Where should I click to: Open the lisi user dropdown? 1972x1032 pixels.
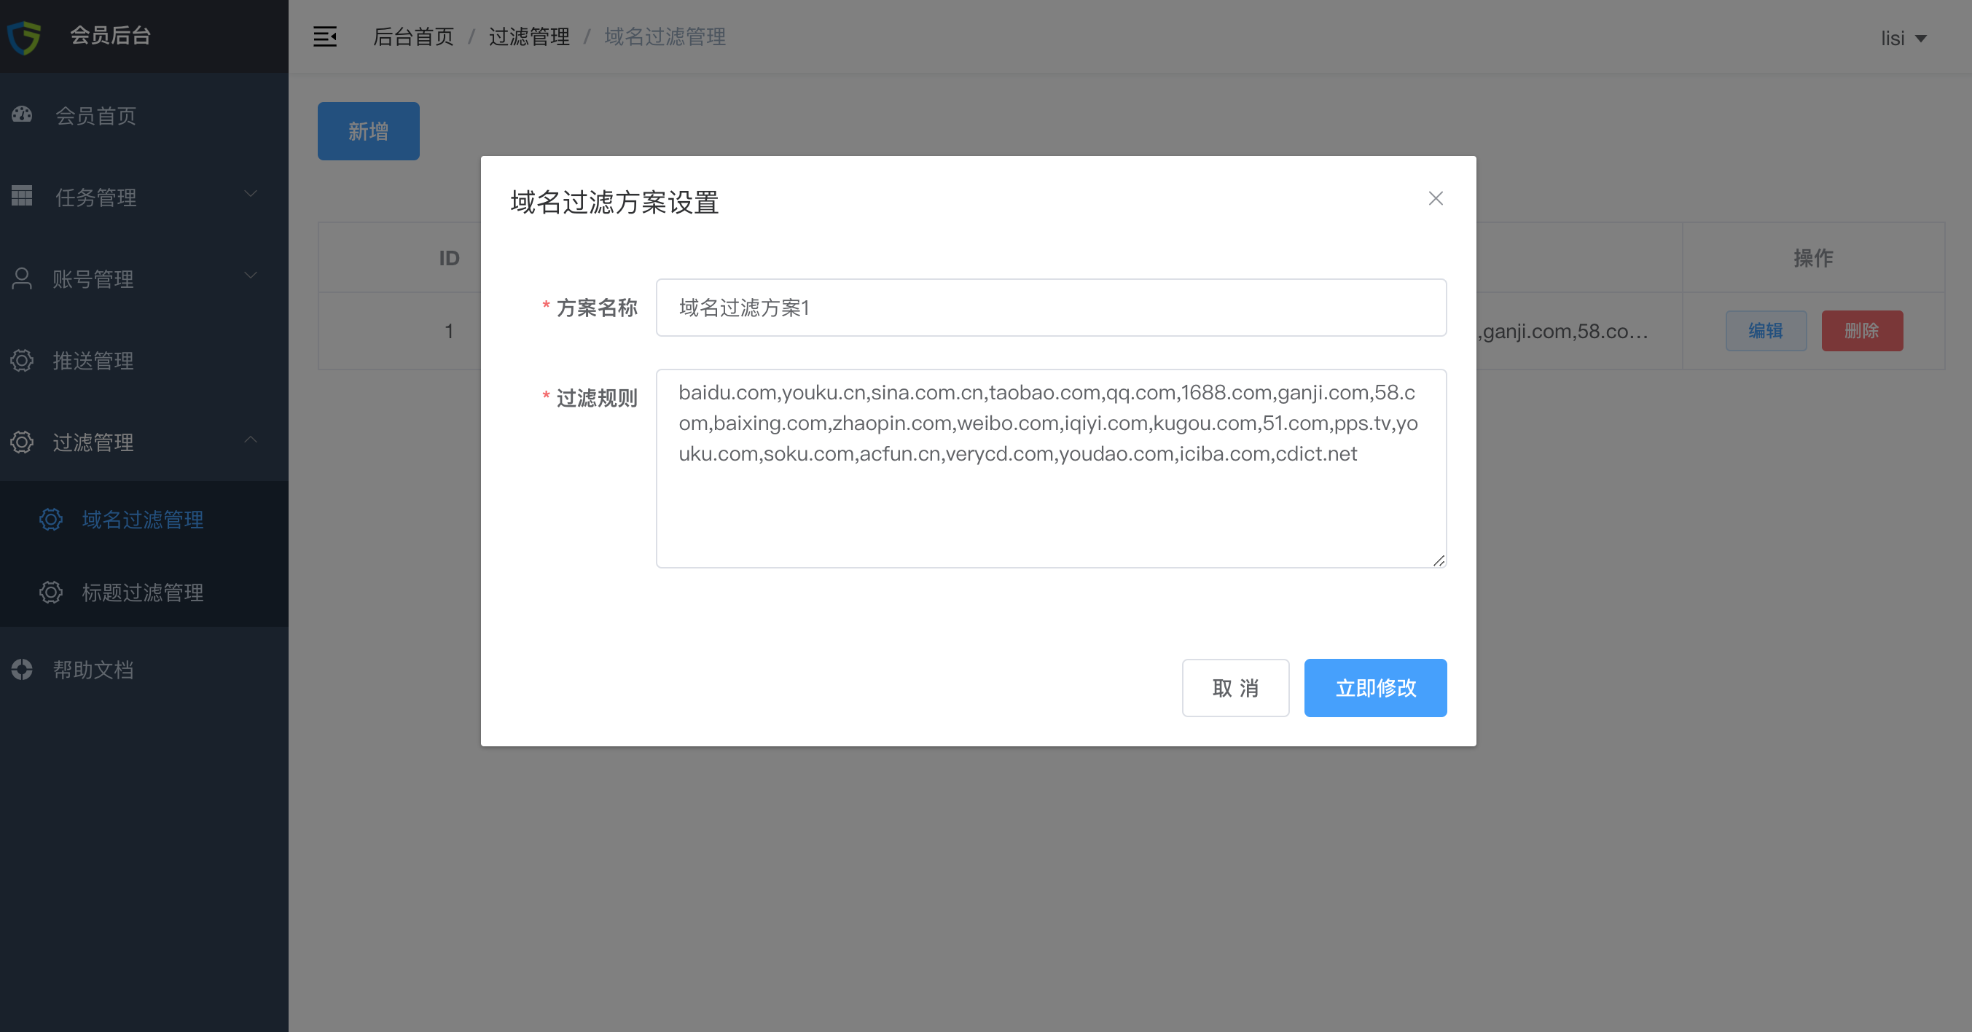pyautogui.click(x=1903, y=39)
